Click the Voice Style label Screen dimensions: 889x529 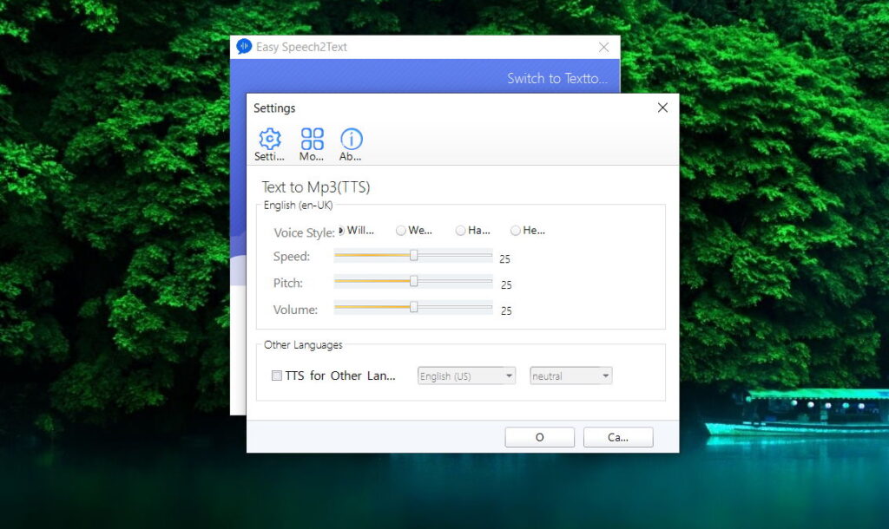[304, 232]
